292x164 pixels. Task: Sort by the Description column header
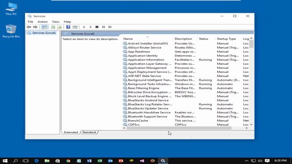183,39
